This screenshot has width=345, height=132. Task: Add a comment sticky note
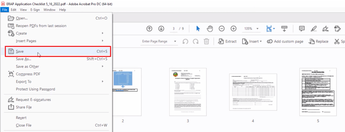tap(302, 29)
